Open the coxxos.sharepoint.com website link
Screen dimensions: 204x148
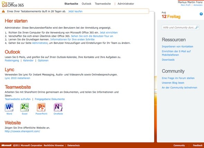pyautogui.click(x=22, y=131)
